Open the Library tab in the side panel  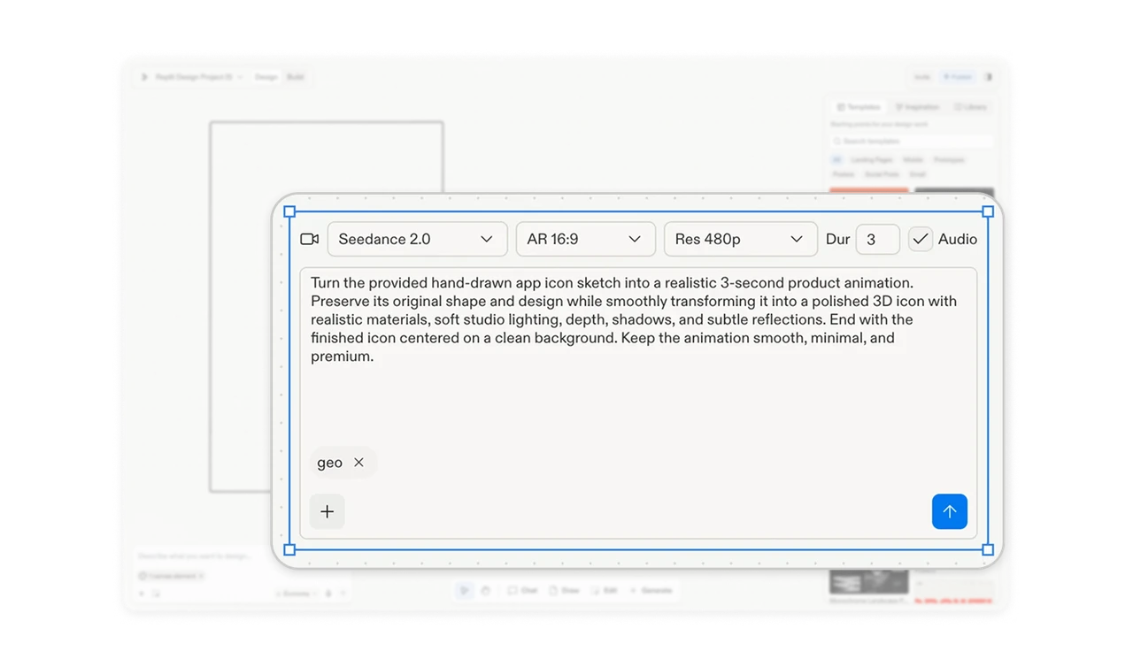970,107
